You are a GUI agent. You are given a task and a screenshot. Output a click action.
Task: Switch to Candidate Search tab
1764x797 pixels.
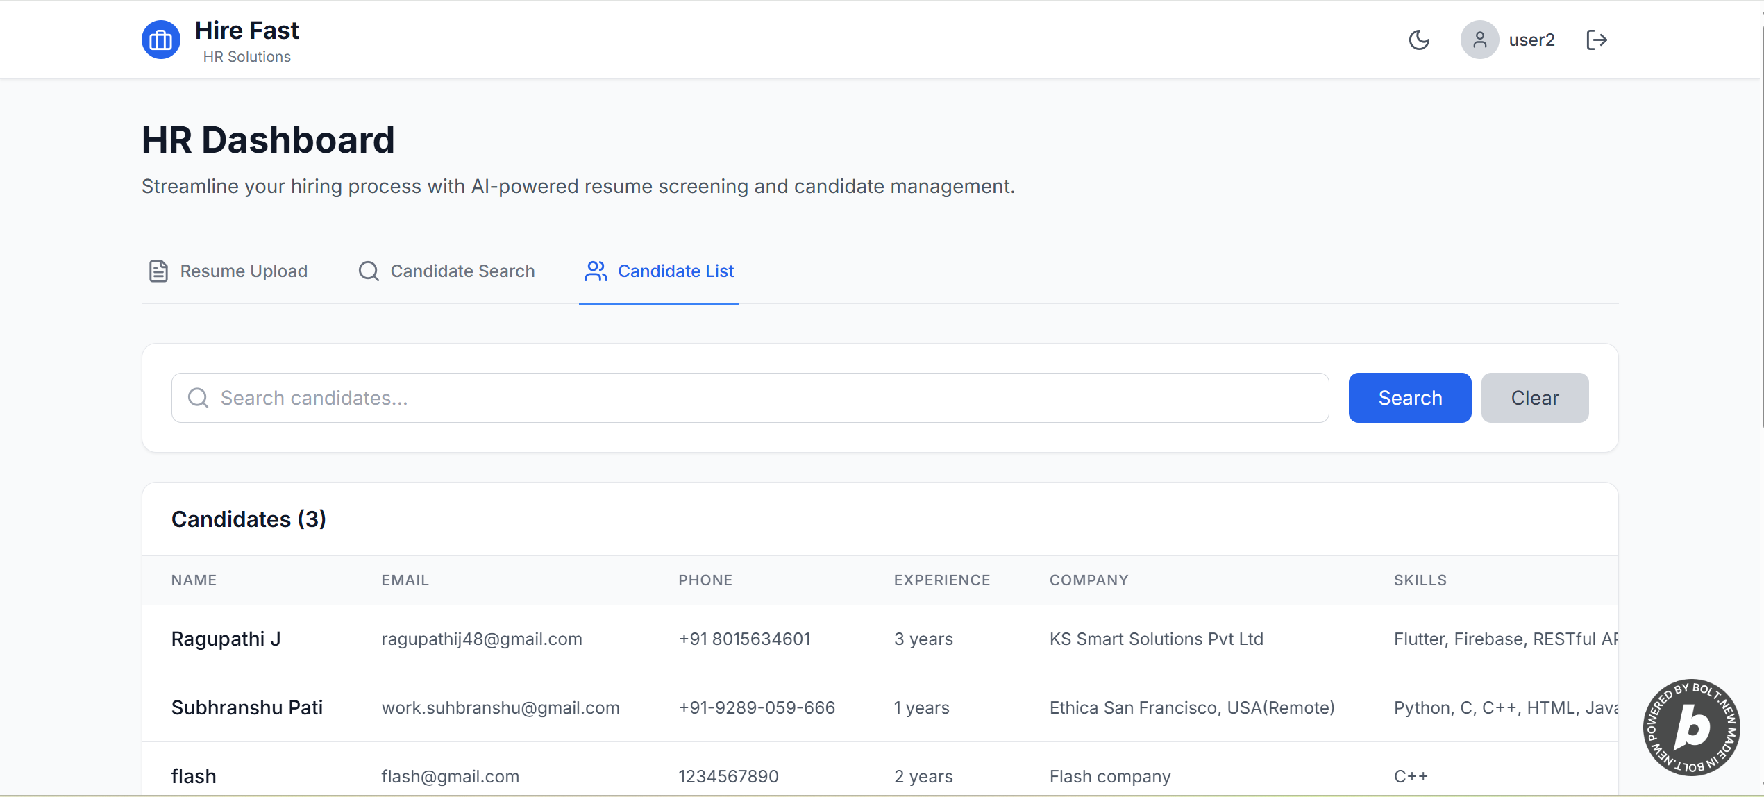point(462,271)
